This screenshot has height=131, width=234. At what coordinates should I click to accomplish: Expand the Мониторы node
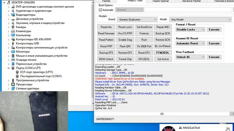[x=8, y=52]
